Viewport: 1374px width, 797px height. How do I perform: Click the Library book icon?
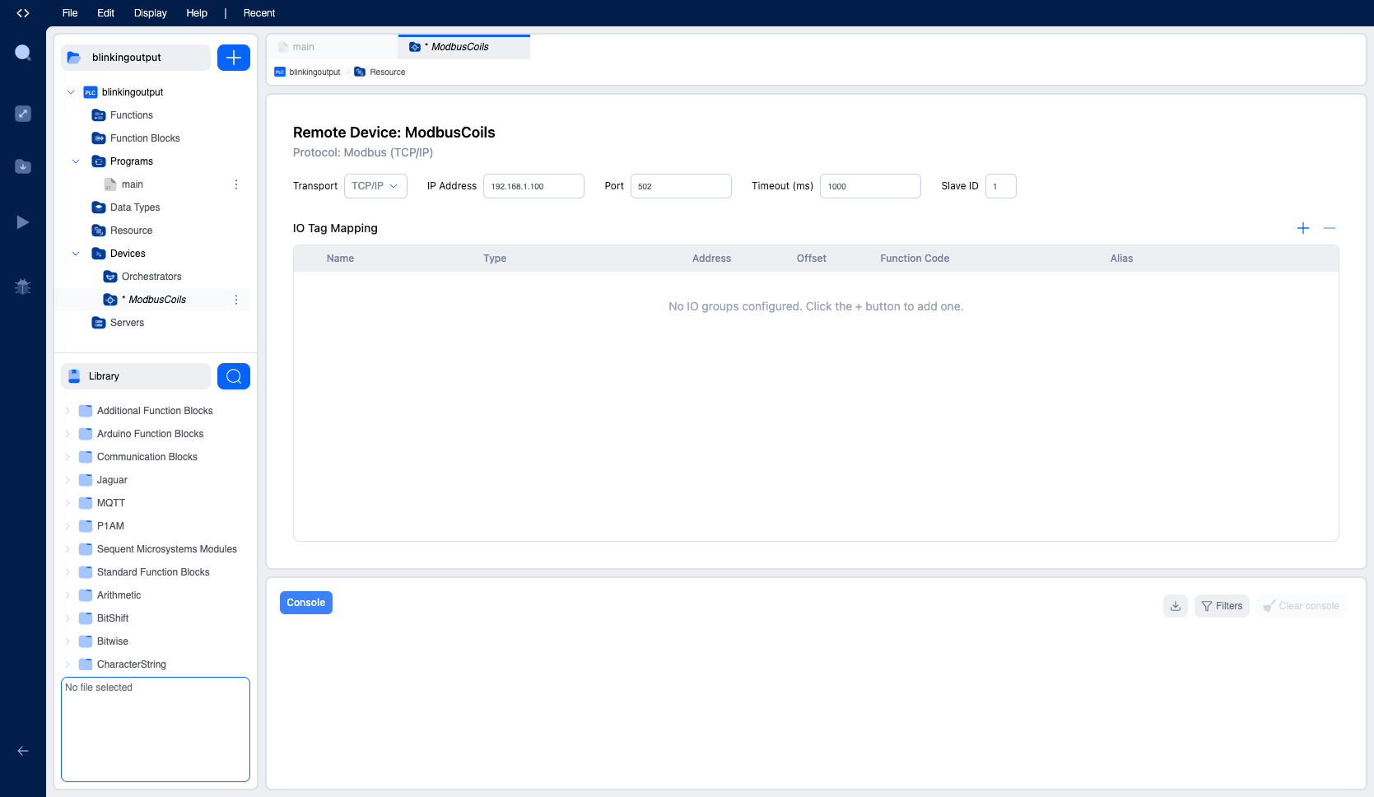point(74,376)
